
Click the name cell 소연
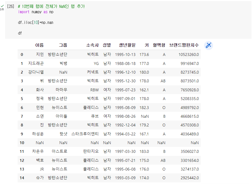pyautogui.click(x=40, y=116)
